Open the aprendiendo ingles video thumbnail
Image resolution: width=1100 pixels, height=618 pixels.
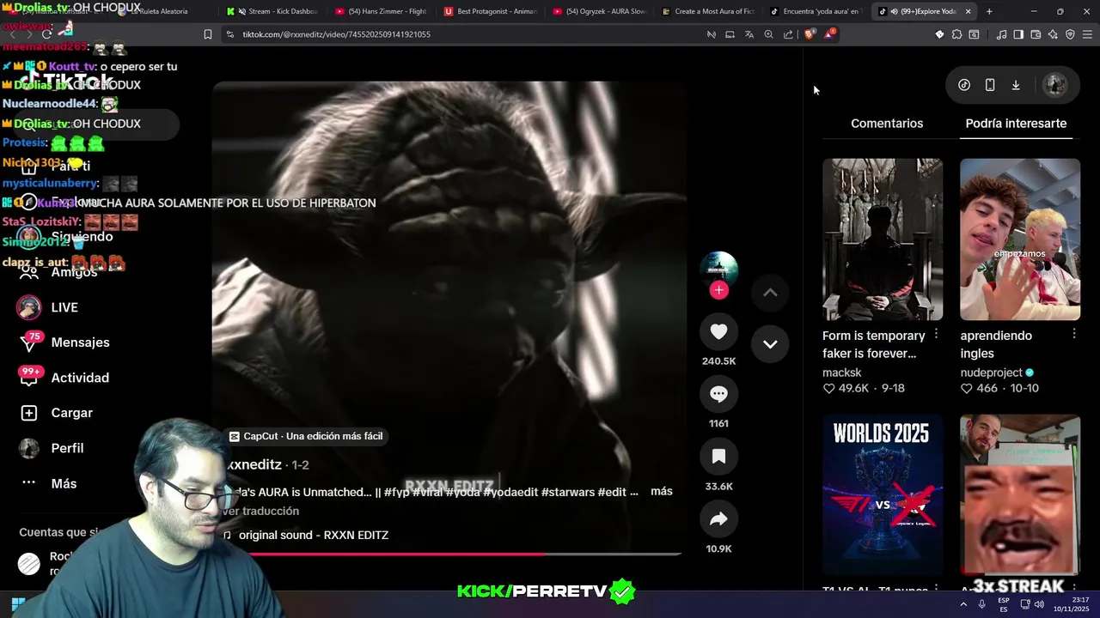click(x=1020, y=239)
